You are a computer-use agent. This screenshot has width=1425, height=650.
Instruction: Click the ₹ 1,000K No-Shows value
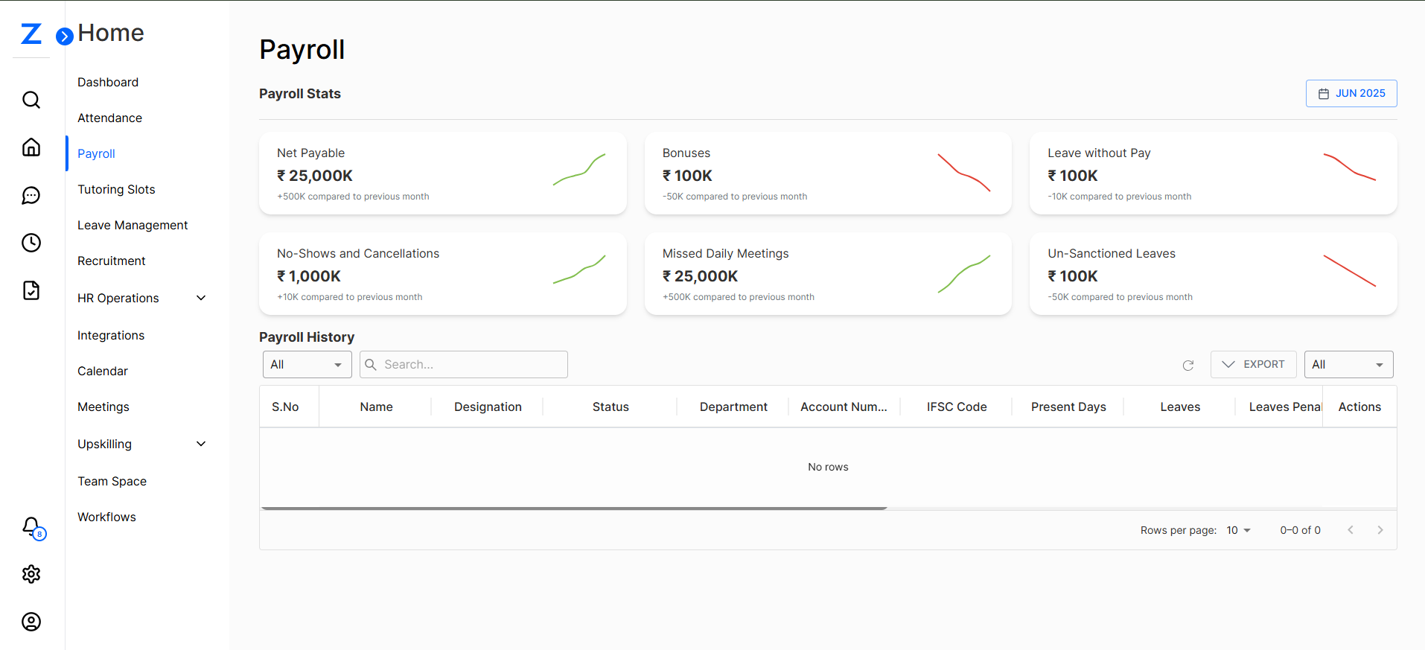pos(309,276)
